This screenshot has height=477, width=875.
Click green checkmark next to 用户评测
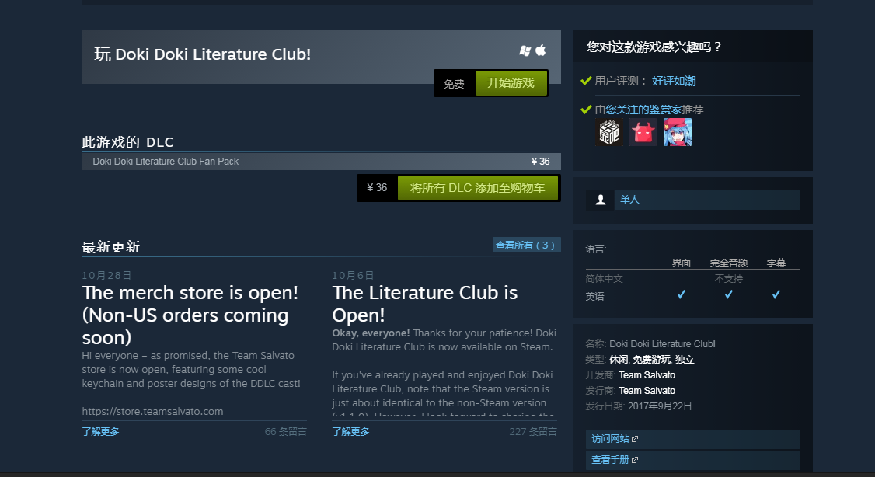586,81
